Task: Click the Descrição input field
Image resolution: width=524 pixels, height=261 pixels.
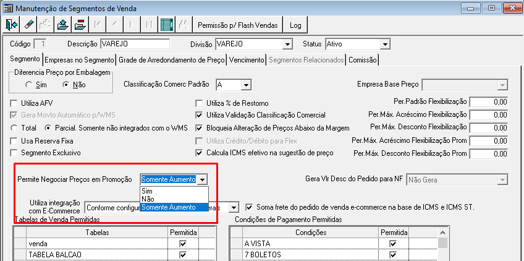Action: (135, 44)
